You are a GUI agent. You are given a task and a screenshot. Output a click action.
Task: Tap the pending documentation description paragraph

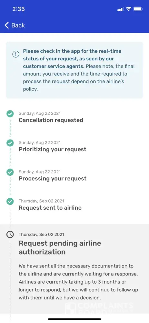click(x=78, y=282)
